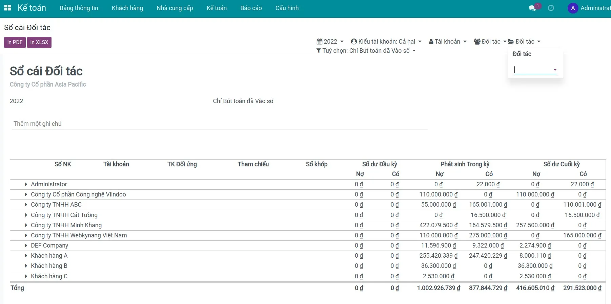611x304 pixels.
Task: Click the open folder icon beside Đối tác
Action: 511,42
